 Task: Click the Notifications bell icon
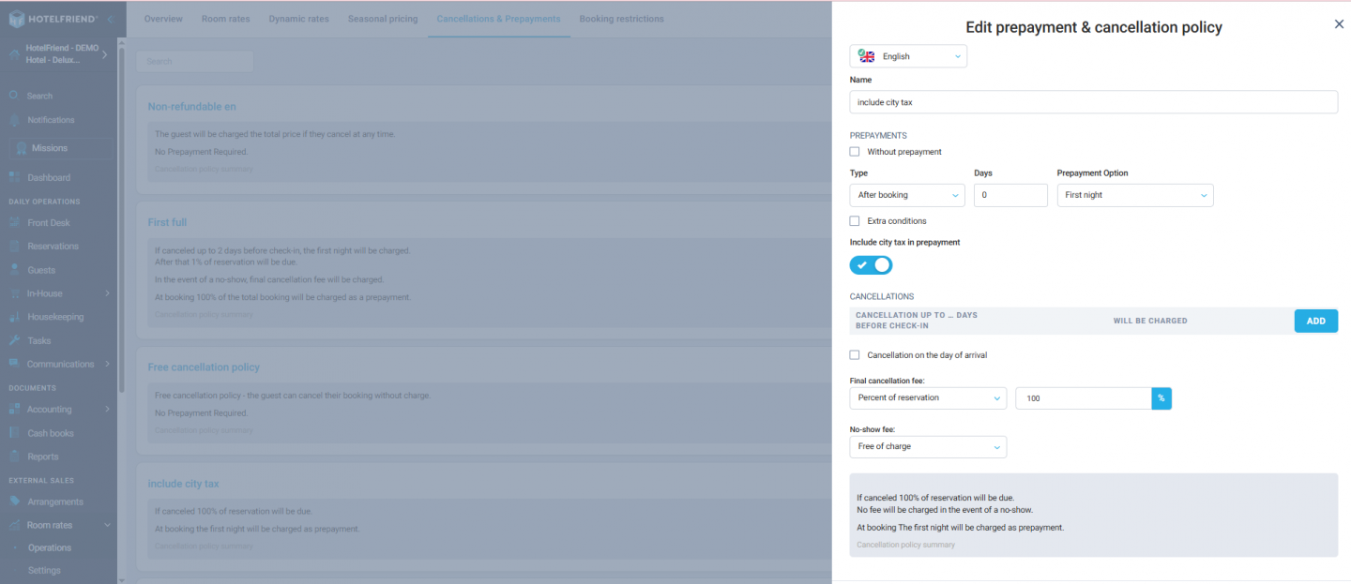(14, 120)
